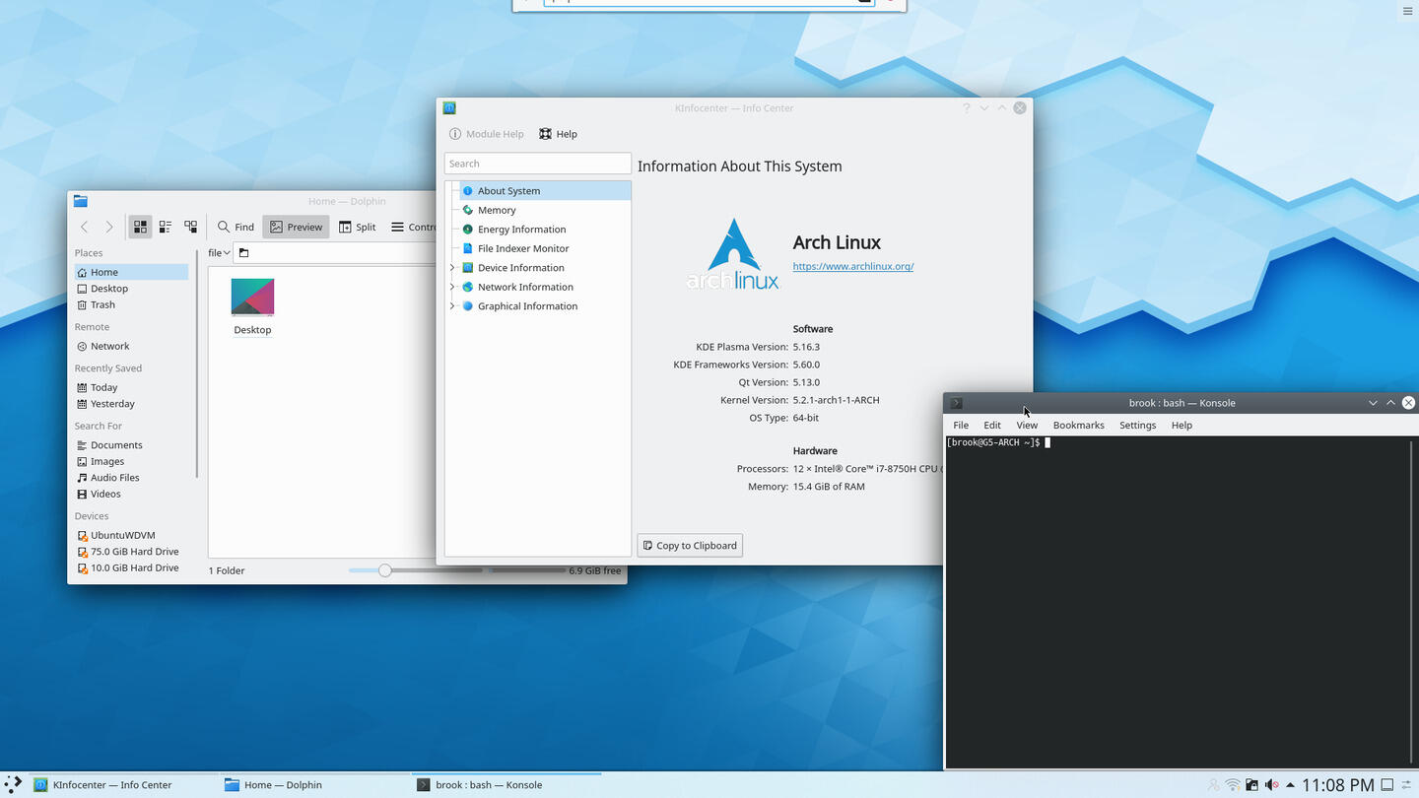Switch to Home — Dolphin taskbar entry
The height and width of the screenshot is (798, 1419).
tap(313, 785)
